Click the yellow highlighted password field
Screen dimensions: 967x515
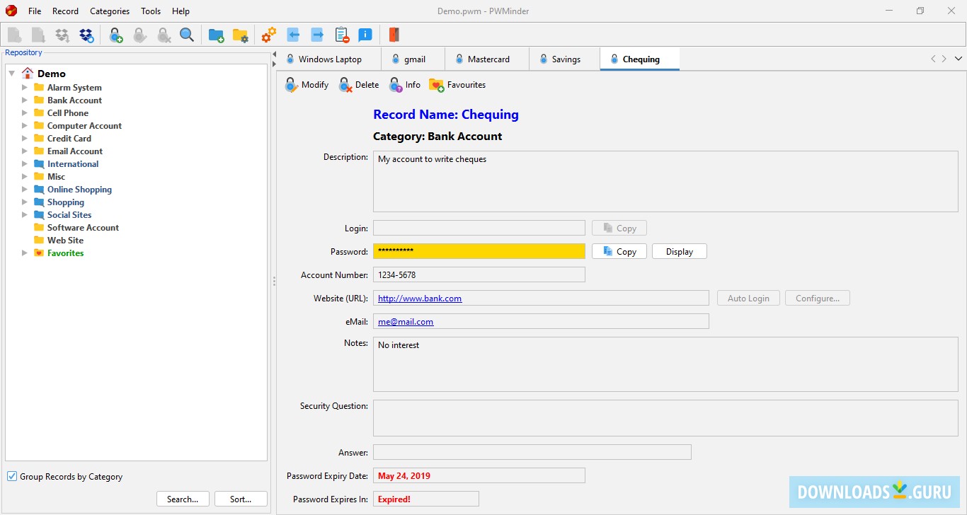[479, 251]
